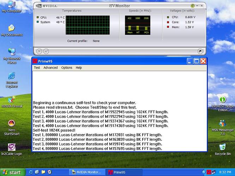Click line mentioning M19922945
The width and height of the screenshot is (235, 176).
coord(101,112)
